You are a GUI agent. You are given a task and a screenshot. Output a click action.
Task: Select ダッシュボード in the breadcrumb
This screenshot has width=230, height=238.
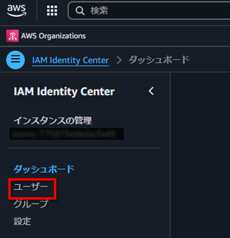[x=159, y=60]
